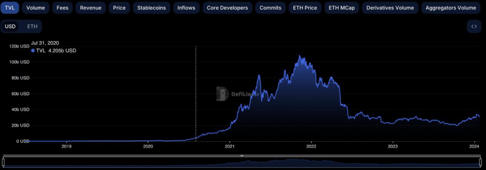
Task: Toggle the Commits metric chip
Action: pos(270,8)
